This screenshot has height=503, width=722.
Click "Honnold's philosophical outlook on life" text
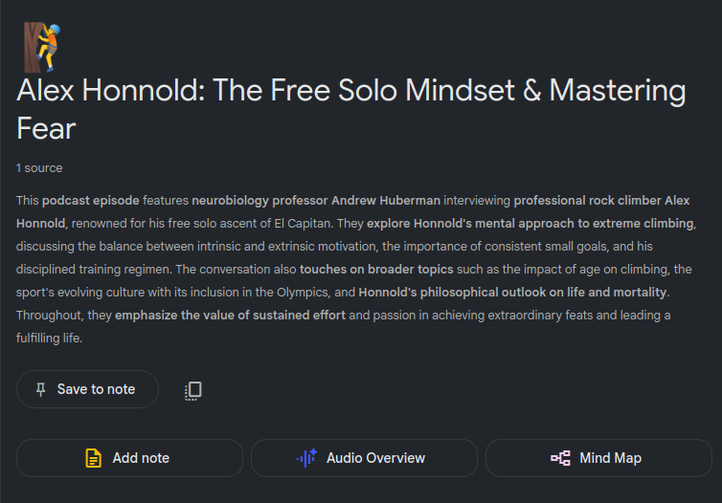[x=498, y=293]
